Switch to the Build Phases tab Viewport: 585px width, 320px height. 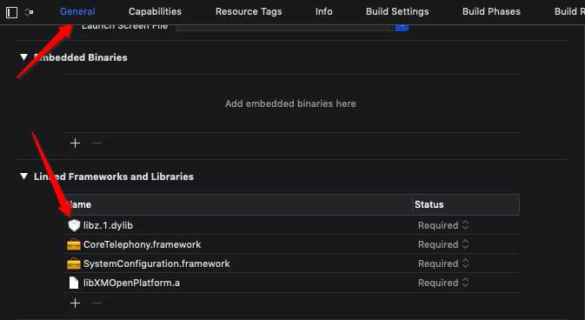tap(491, 11)
